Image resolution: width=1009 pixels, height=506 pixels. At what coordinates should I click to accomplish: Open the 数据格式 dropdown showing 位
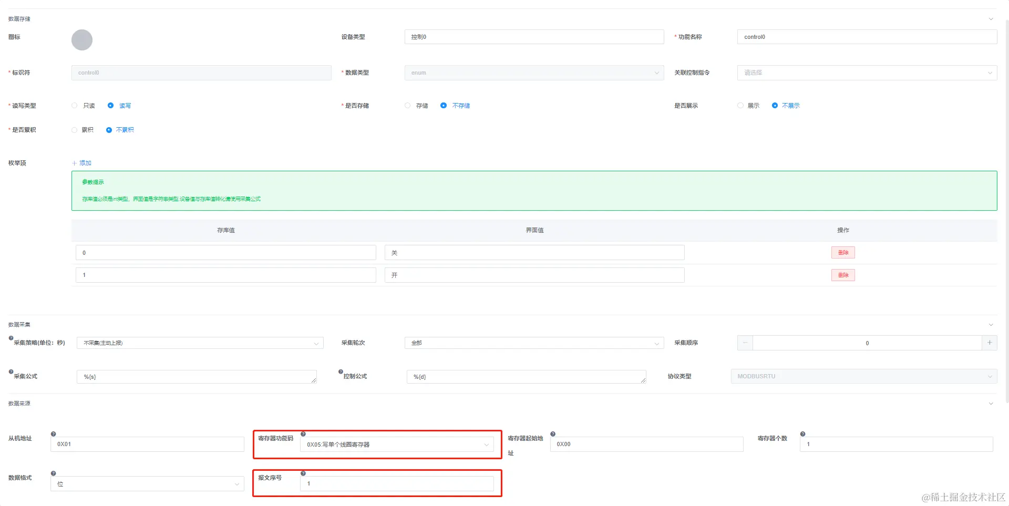[x=147, y=484]
